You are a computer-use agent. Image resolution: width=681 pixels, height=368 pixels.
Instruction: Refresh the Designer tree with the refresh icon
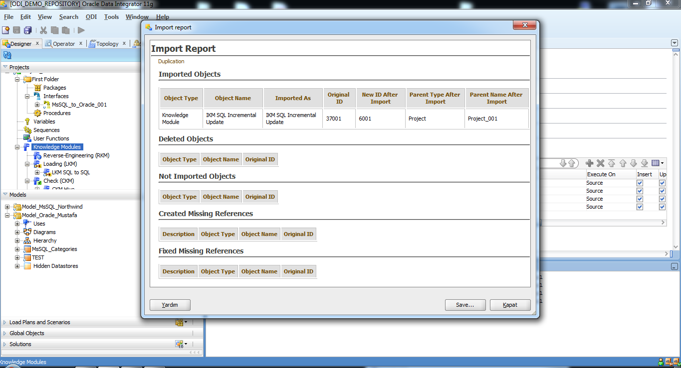[x=7, y=55]
